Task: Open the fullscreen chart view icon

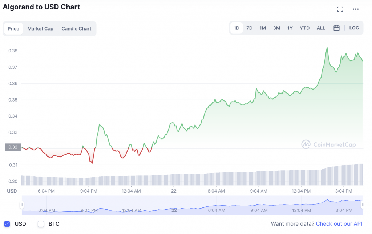Action: pyautogui.click(x=340, y=9)
